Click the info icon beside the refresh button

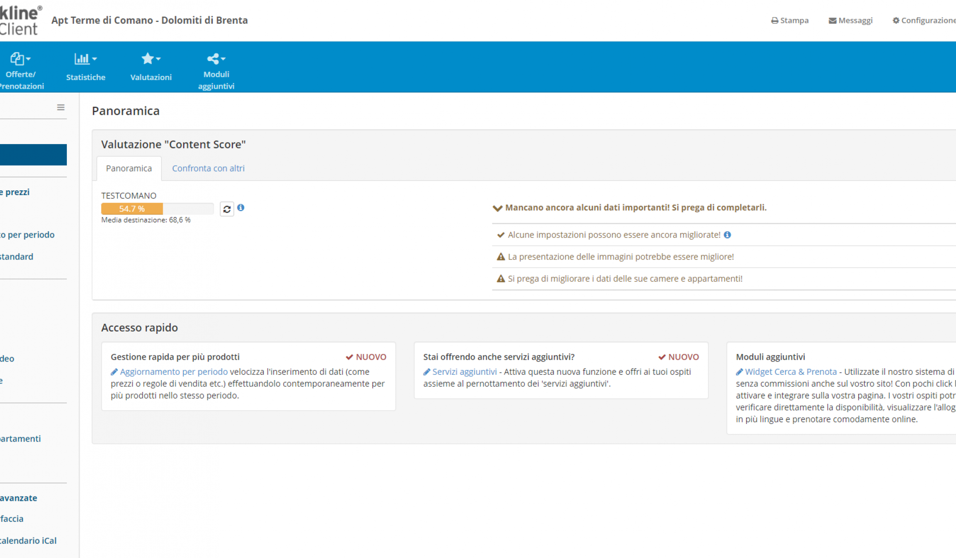pyautogui.click(x=241, y=207)
